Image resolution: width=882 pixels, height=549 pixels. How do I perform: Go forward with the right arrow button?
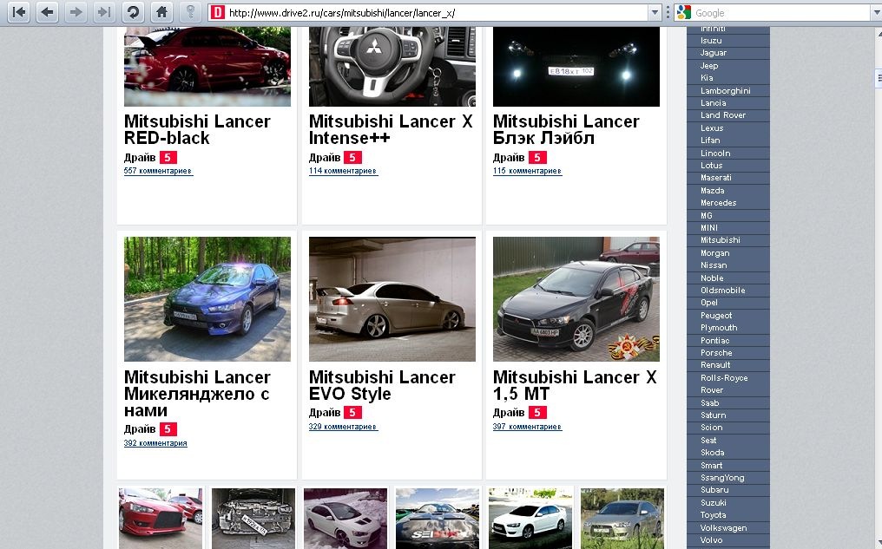(x=76, y=12)
